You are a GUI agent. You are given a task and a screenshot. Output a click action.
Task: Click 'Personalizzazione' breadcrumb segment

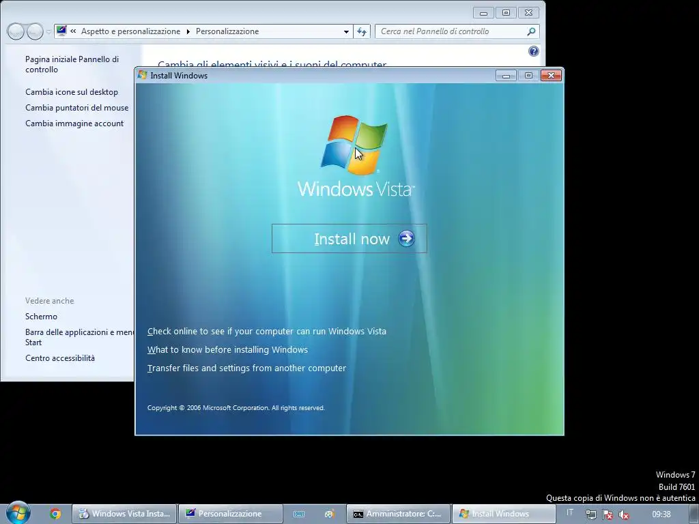(x=227, y=31)
